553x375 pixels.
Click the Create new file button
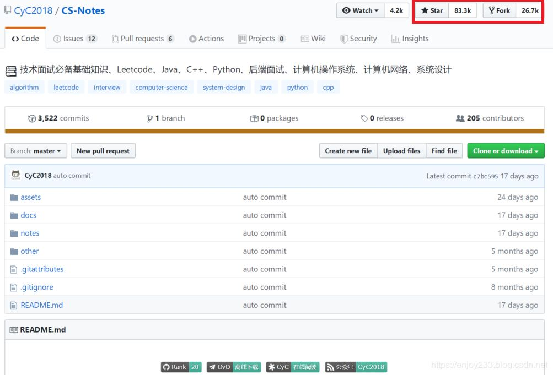coord(348,151)
